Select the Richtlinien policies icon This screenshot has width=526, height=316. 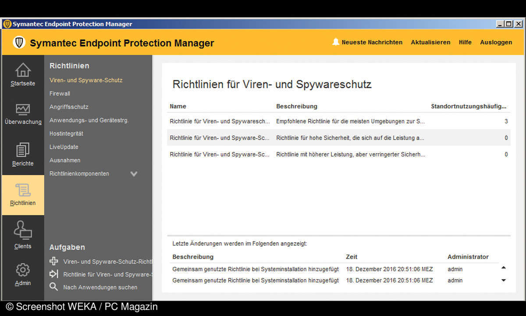pyautogui.click(x=23, y=190)
